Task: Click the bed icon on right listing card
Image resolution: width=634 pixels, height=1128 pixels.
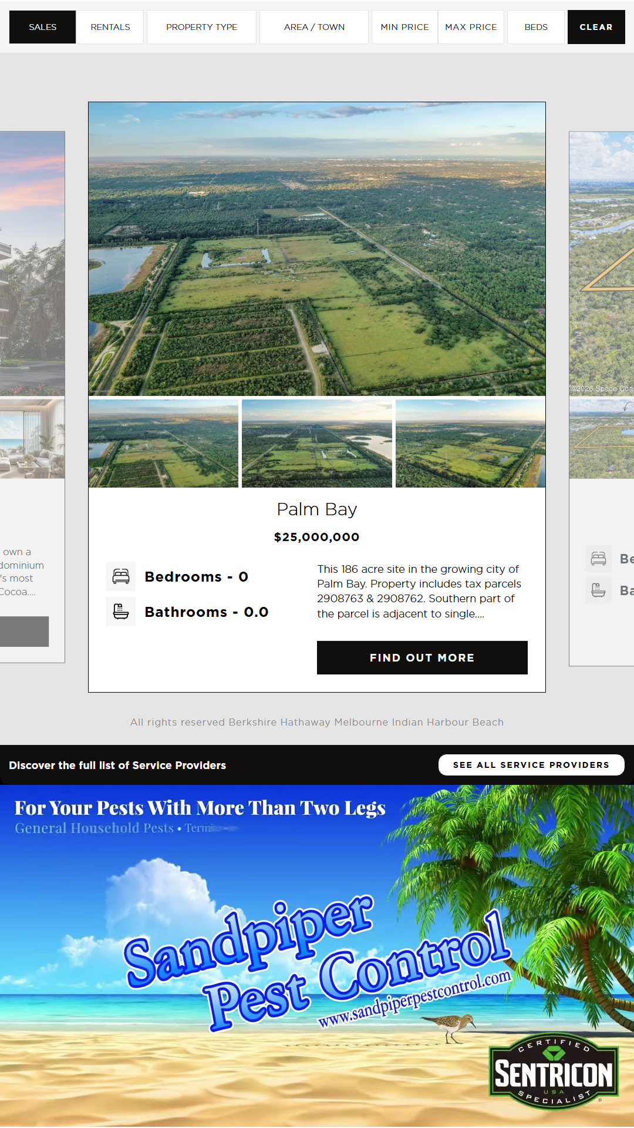Action: 599,559
